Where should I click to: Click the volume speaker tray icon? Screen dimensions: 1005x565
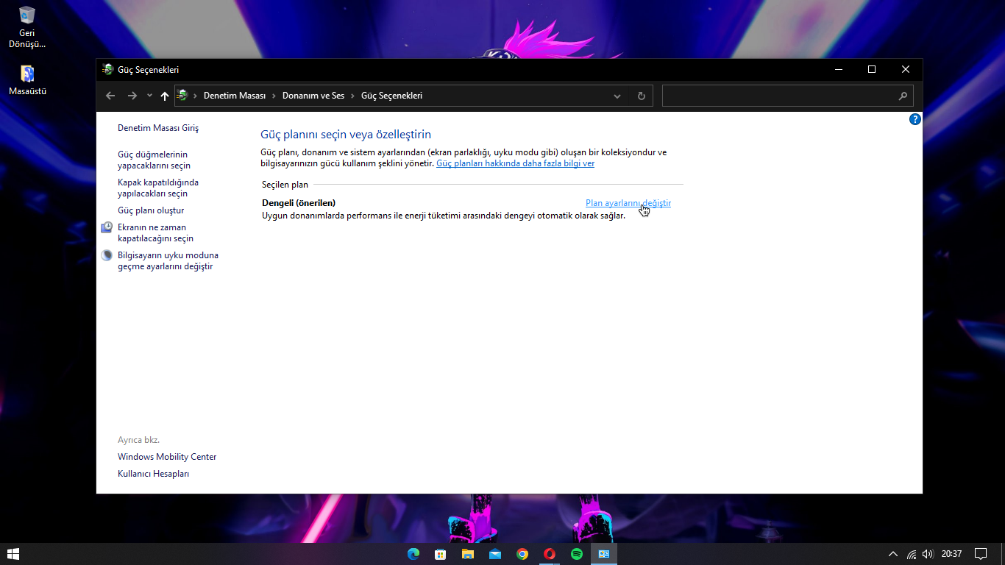[x=927, y=554]
